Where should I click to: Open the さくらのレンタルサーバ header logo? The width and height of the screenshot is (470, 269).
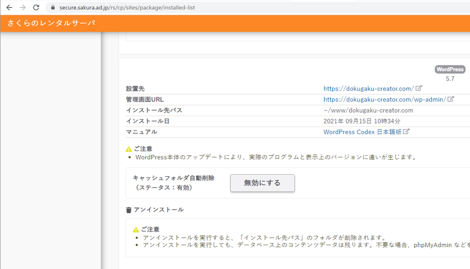[51, 23]
